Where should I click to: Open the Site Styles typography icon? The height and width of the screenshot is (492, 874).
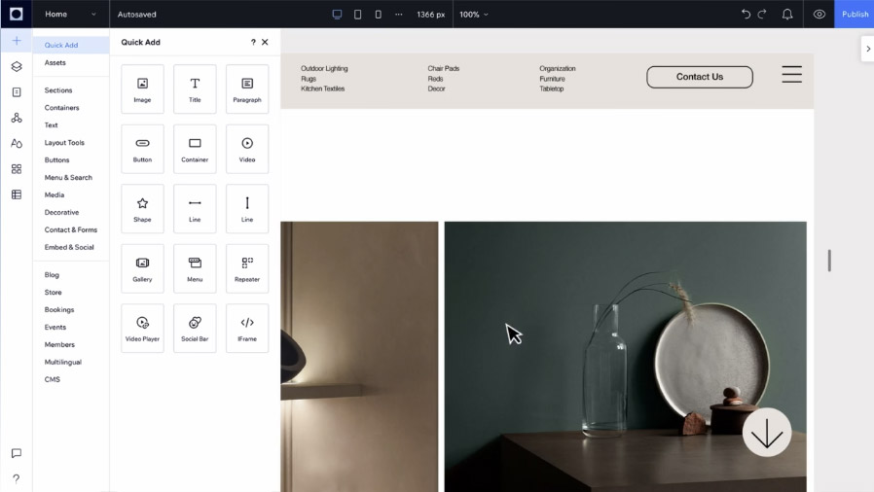[x=17, y=144]
